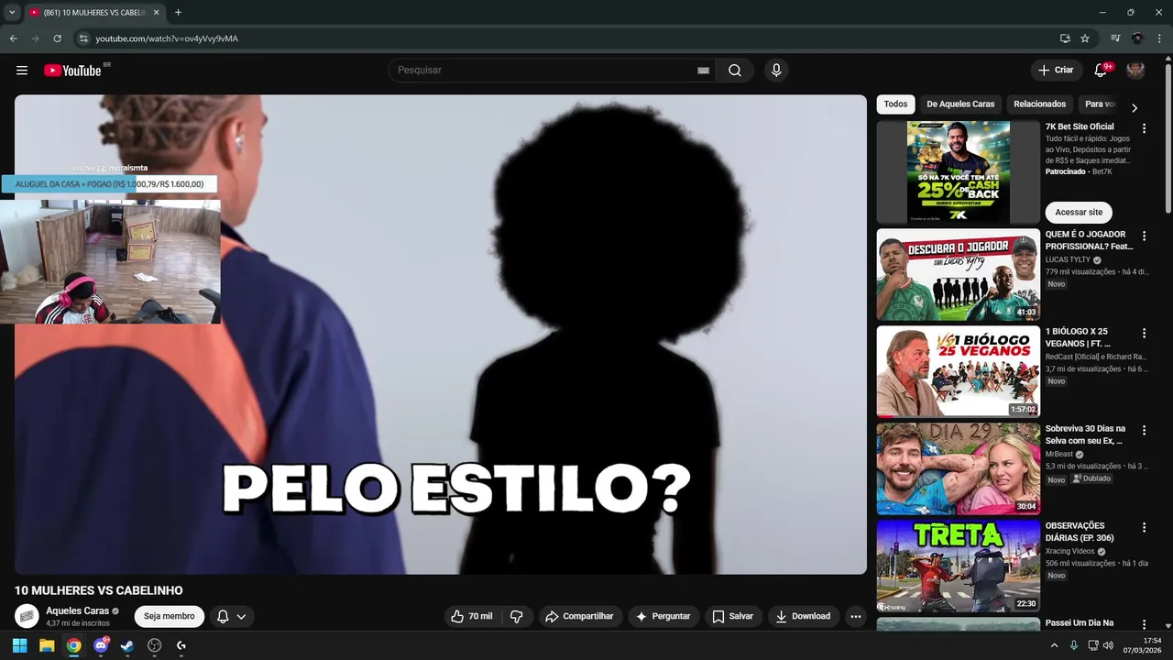Open the MrBeast Dia 29 thumbnail
The image size is (1173, 660).
(x=959, y=468)
